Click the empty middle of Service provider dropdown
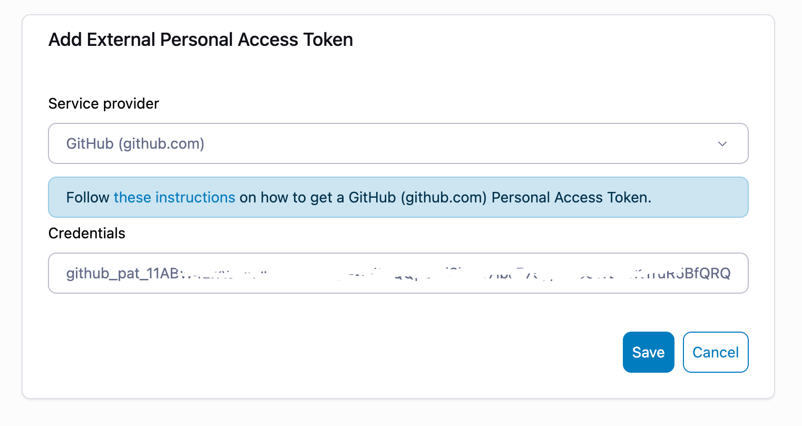 (x=422, y=144)
